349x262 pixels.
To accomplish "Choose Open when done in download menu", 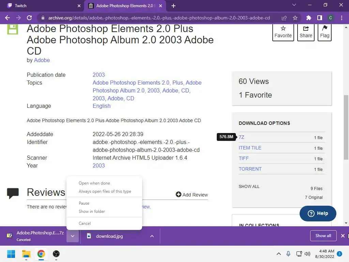I will point(104,183).
